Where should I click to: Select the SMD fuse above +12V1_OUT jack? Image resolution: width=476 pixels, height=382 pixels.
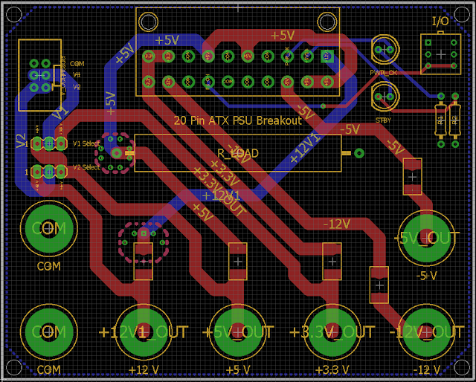pyautogui.click(x=144, y=262)
